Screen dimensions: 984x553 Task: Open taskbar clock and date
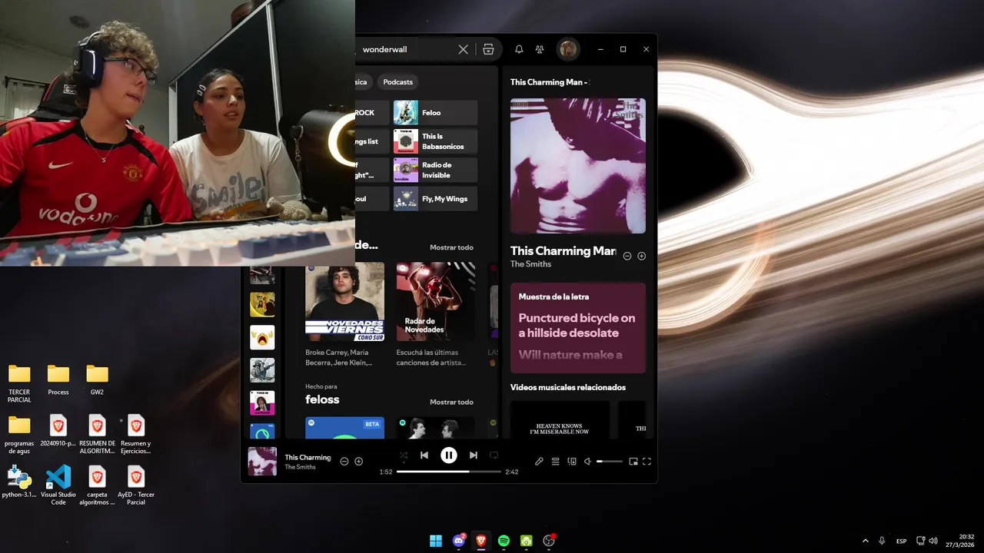click(961, 541)
